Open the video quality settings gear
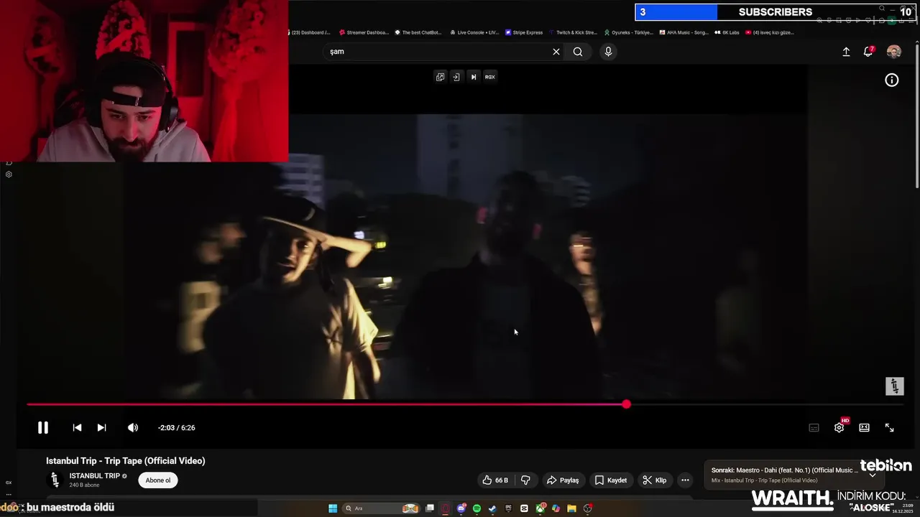920x517 pixels. click(x=839, y=427)
